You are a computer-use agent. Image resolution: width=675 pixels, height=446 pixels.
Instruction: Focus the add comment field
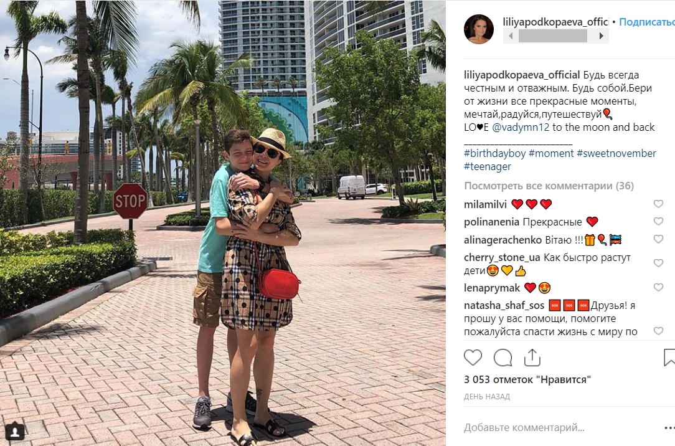560,427
